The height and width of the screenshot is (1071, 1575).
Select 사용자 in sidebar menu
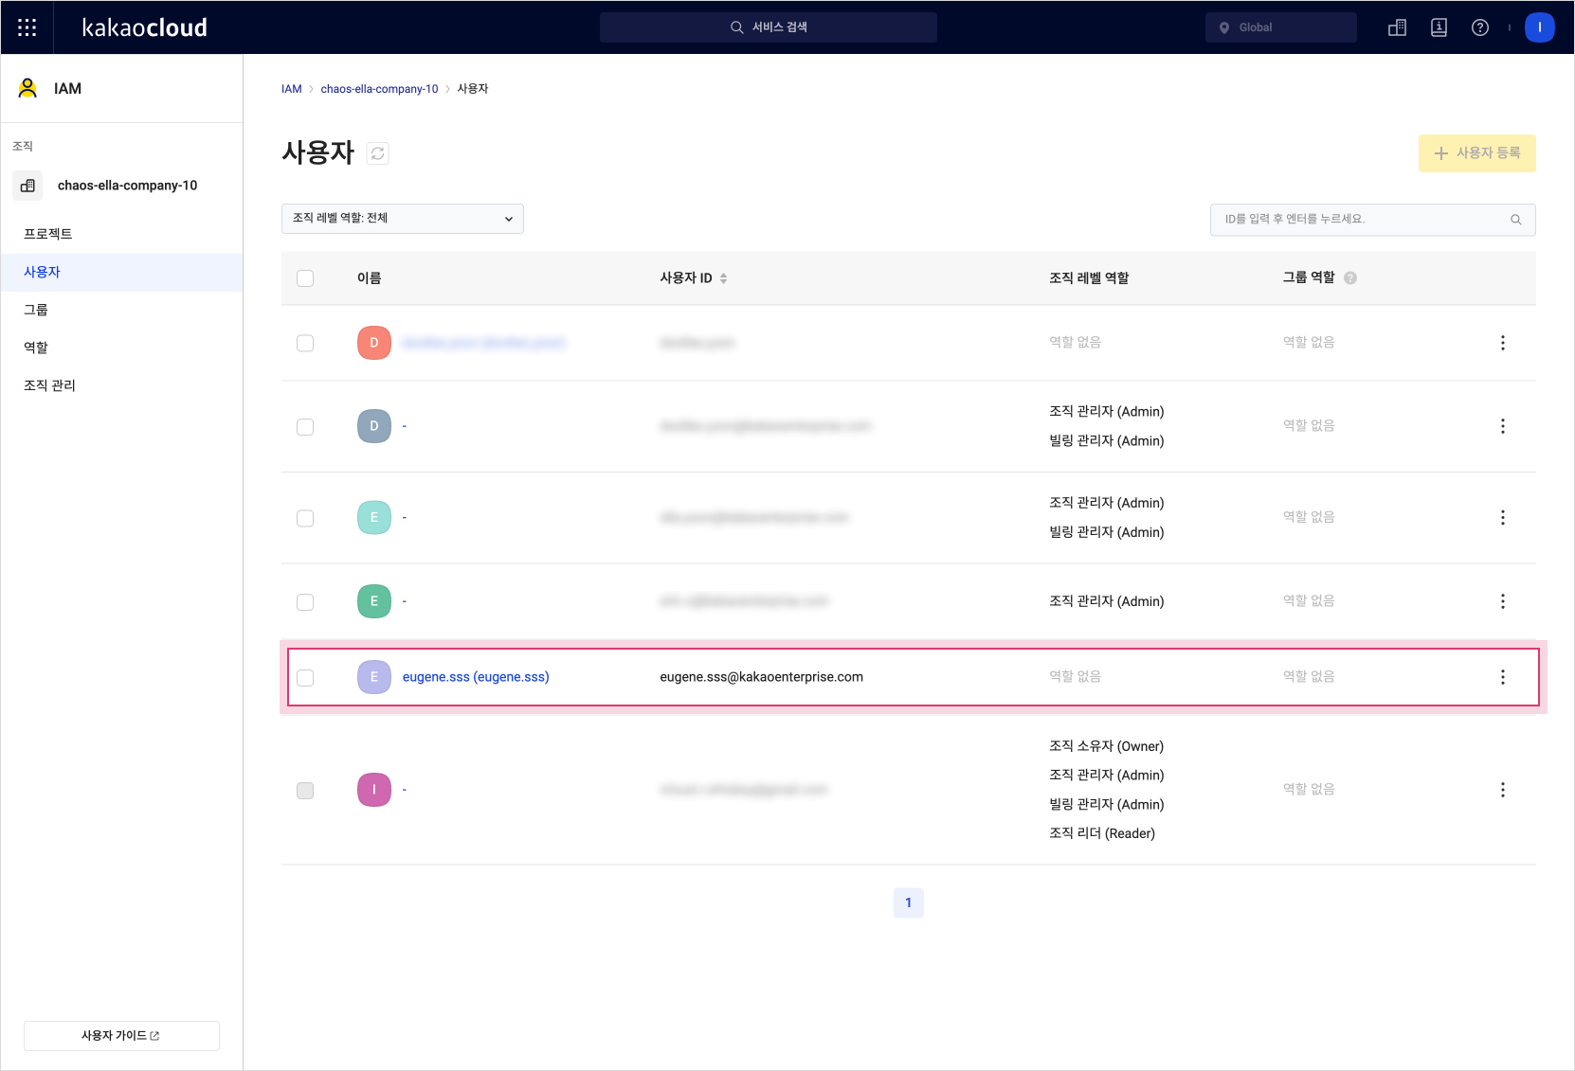tap(121, 272)
